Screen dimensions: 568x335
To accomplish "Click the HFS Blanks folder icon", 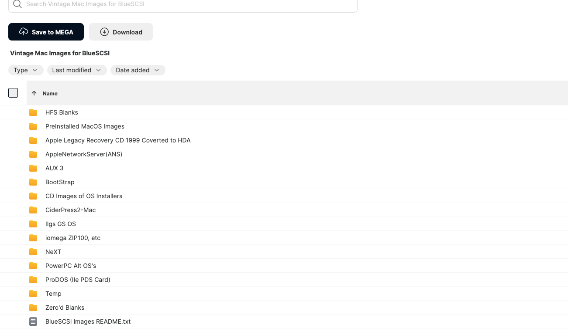I will [33, 112].
